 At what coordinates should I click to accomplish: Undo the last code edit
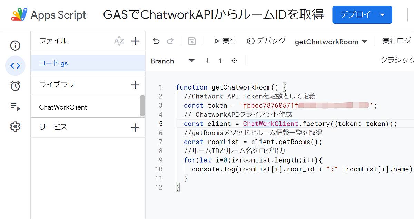156,41
